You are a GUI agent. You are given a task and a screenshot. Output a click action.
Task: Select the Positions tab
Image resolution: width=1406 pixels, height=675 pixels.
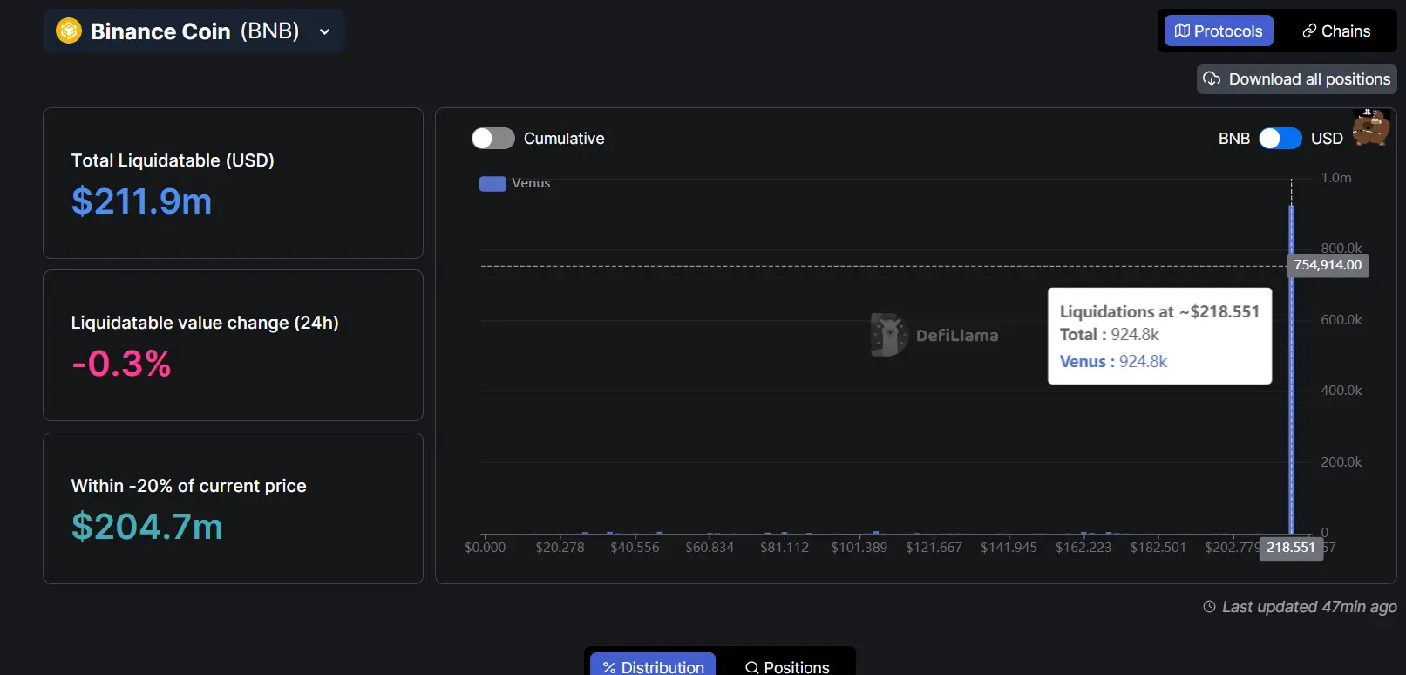pos(787,667)
